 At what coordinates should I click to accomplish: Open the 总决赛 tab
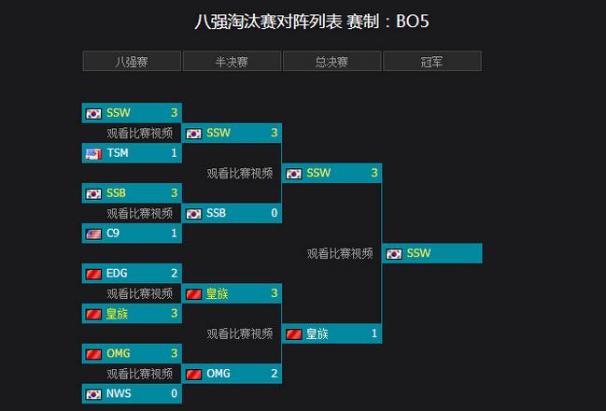(331, 62)
